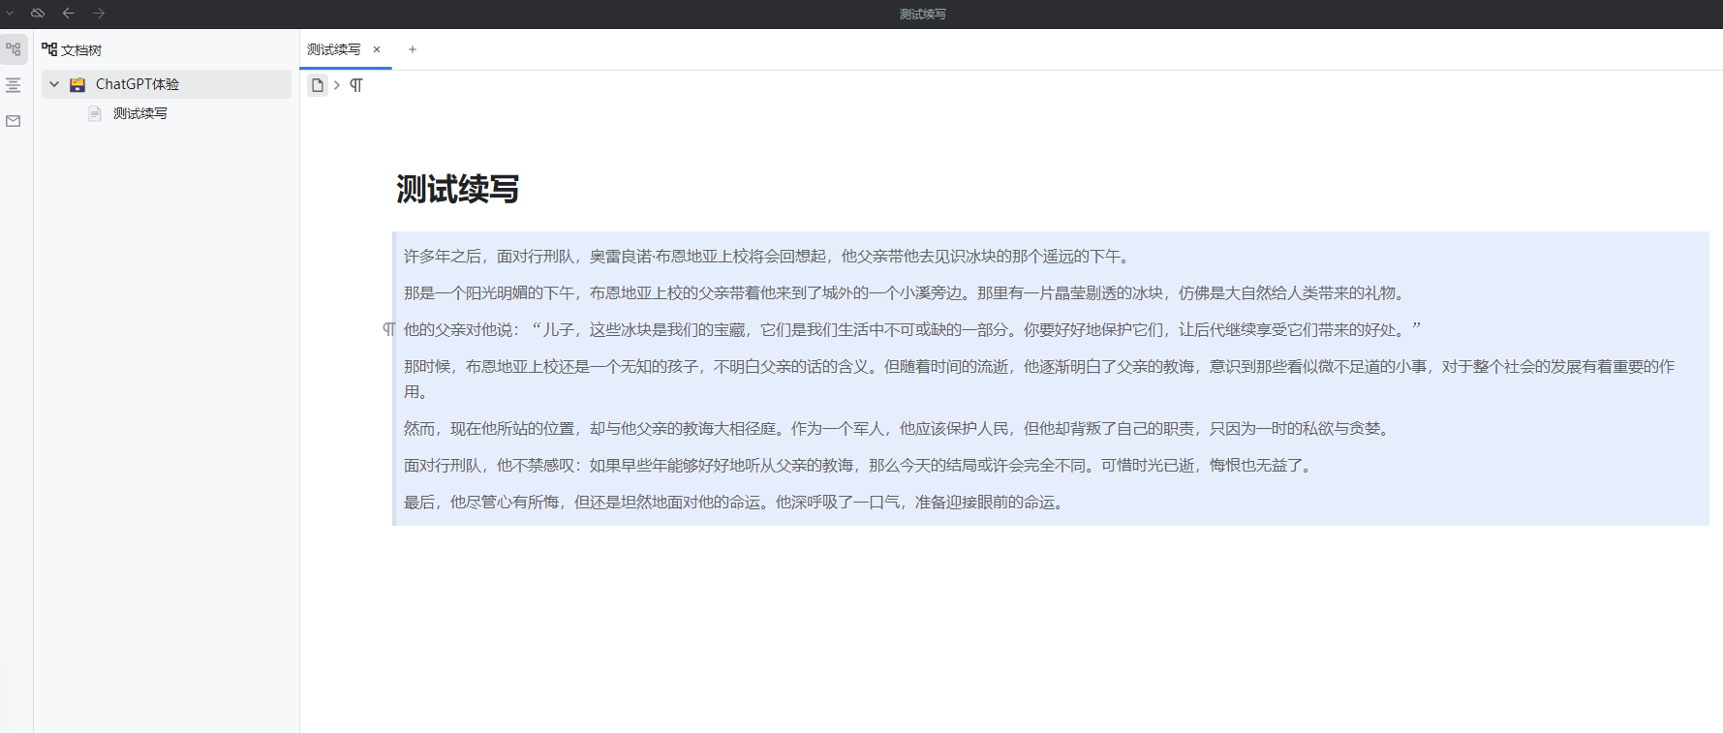The height and width of the screenshot is (733, 1723).
Task: Select the ChatGPT体验 notebook name
Action: [x=138, y=84]
